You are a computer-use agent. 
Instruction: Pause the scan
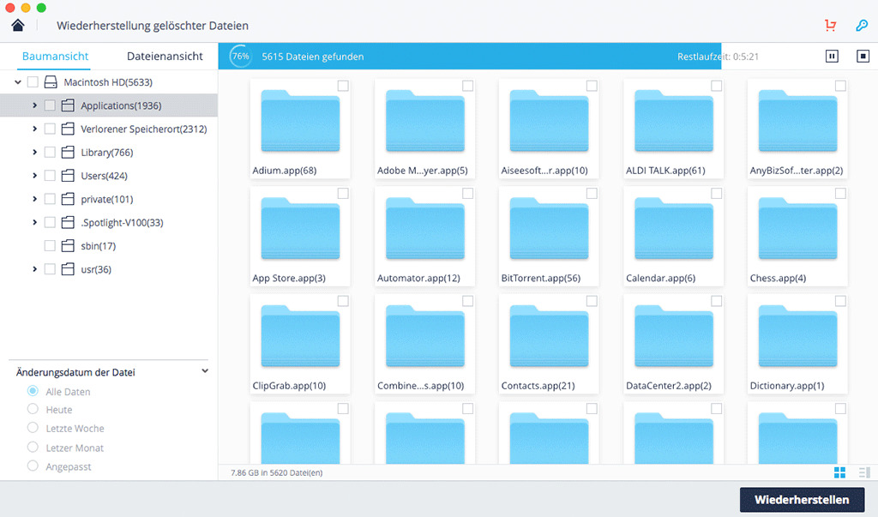(x=832, y=56)
